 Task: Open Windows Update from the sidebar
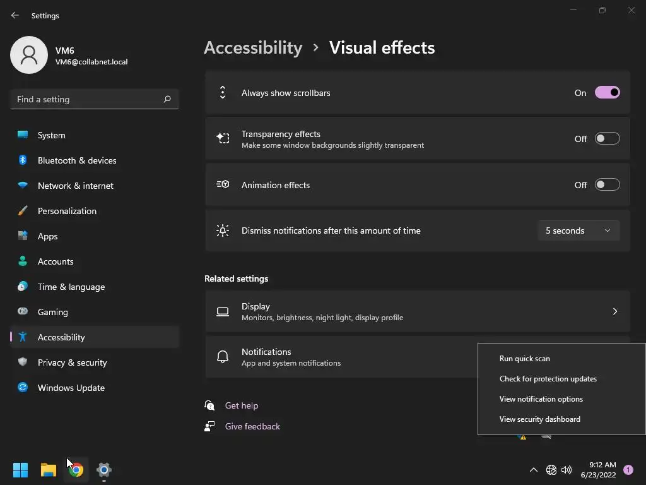click(x=71, y=388)
